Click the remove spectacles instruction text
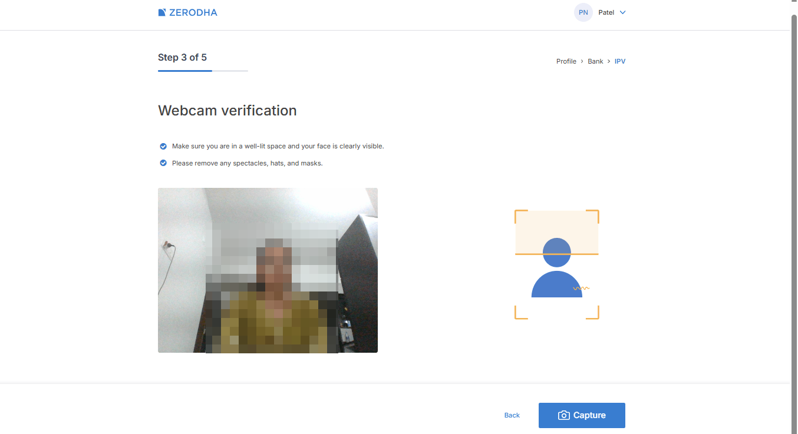The image size is (798, 434). point(248,163)
